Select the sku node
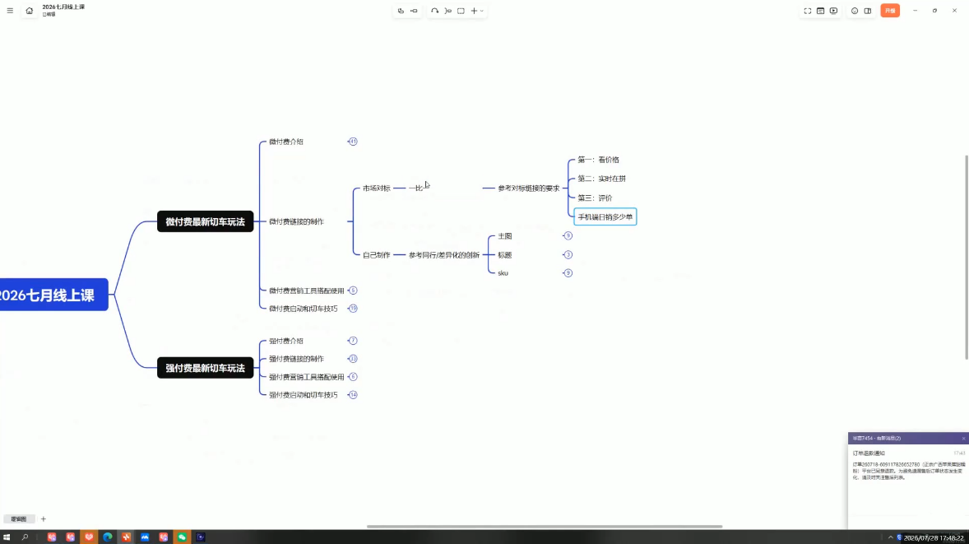 click(503, 272)
